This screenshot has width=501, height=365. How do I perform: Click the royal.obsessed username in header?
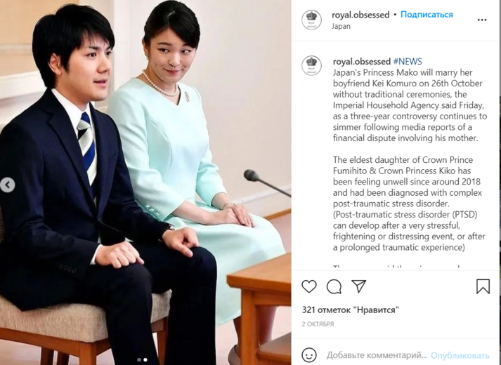point(360,15)
